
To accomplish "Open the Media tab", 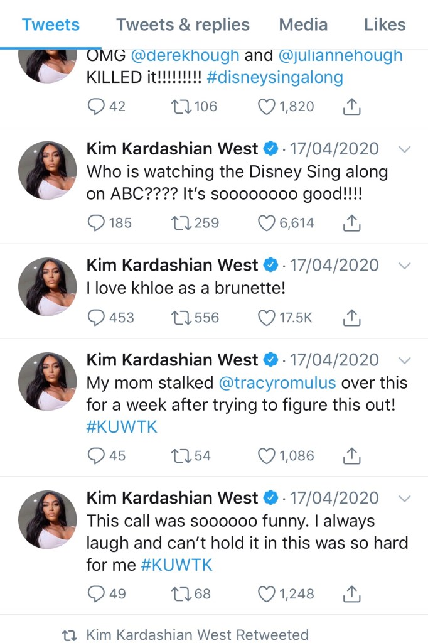I will pyautogui.click(x=303, y=25).
